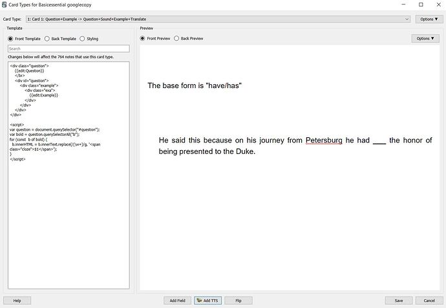
Task: Click the '</script>' closing tag line
Action: coord(17,159)
